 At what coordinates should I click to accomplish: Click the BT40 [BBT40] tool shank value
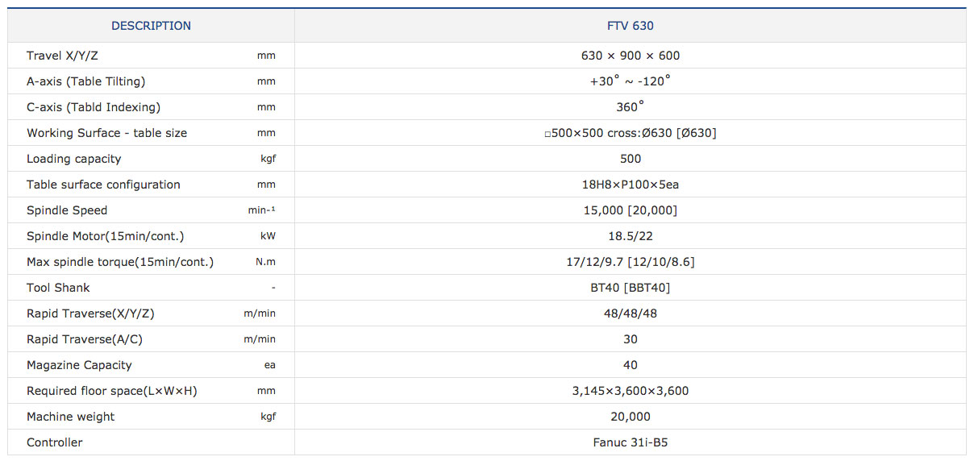click(630, 288)
